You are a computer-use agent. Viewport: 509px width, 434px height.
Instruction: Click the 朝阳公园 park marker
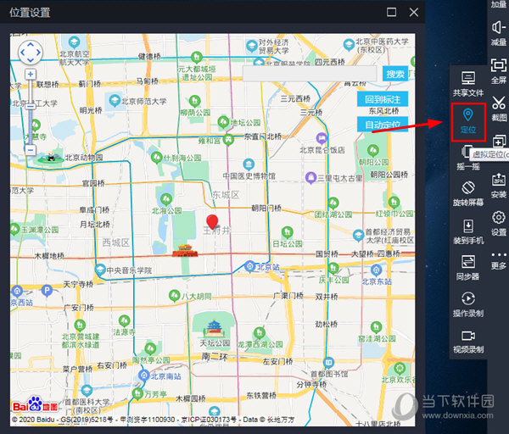click(x=372, y=151)
